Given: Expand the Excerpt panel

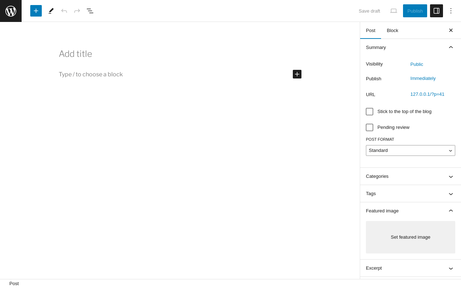Looking at the screenshot, I should [x=411, y=268].
